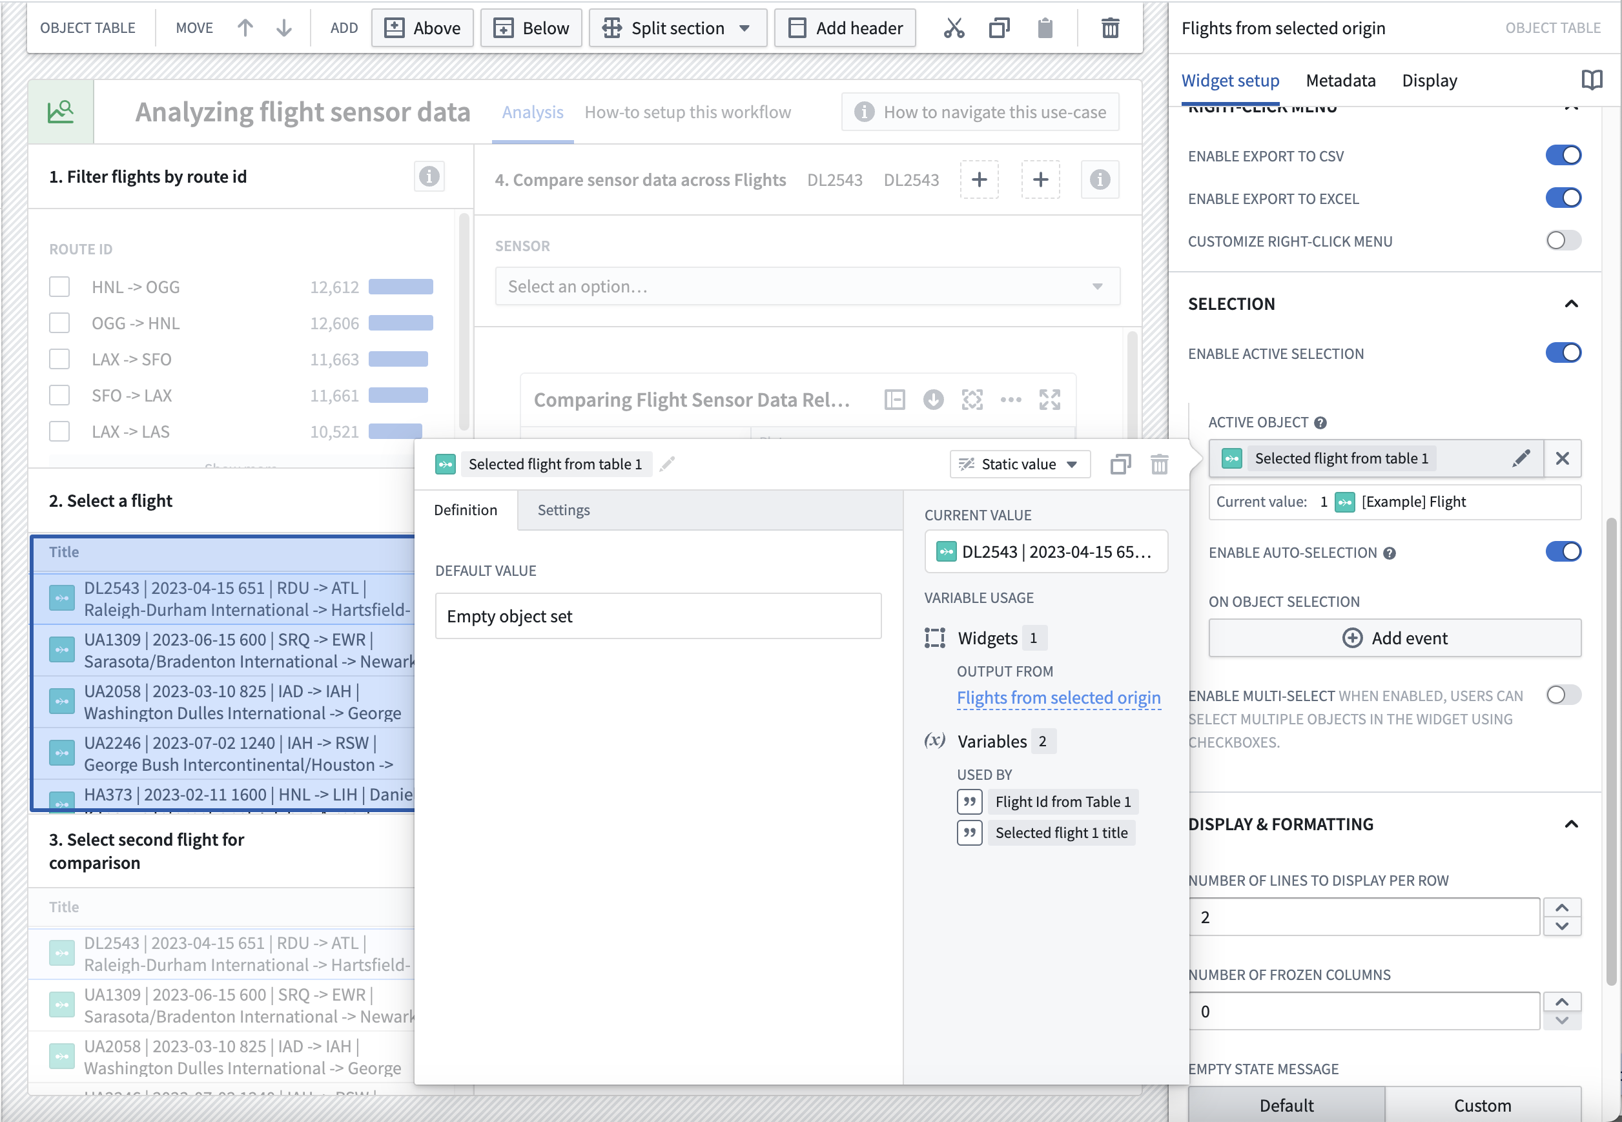Click the Add event button
The image size is (1622, 1122).
click(x=1394, y=638)
